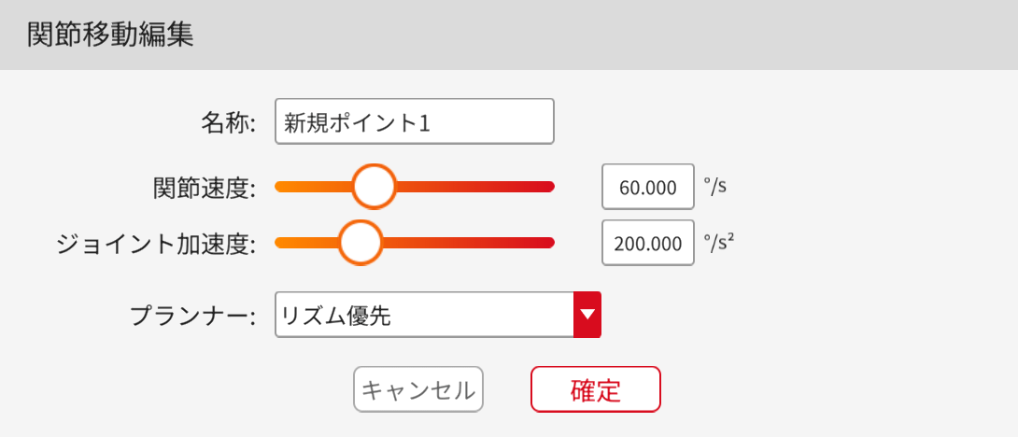Click the orange left end of 関節速度 track
Screen dimensions: 1018x437
[x=285, y=187]
